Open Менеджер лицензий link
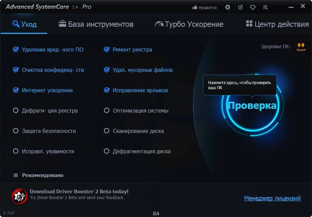The image size is (312, 217). pos(272,198)
